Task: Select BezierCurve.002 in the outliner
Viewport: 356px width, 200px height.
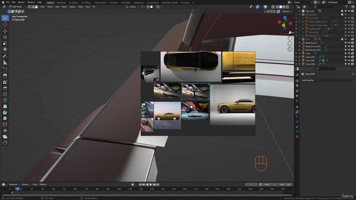Action: coord(313,50)
